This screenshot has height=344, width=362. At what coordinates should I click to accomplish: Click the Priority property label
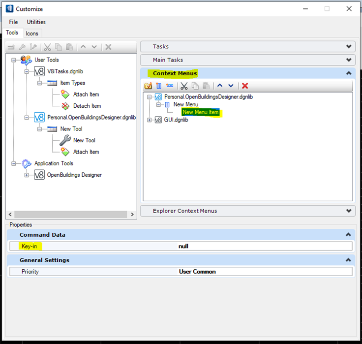(x=30, y=272)
